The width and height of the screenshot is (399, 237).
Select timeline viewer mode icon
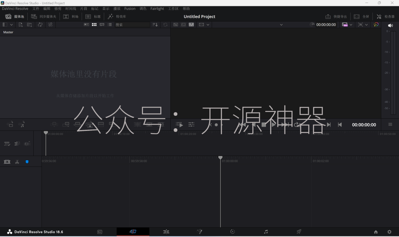[191, 25]
